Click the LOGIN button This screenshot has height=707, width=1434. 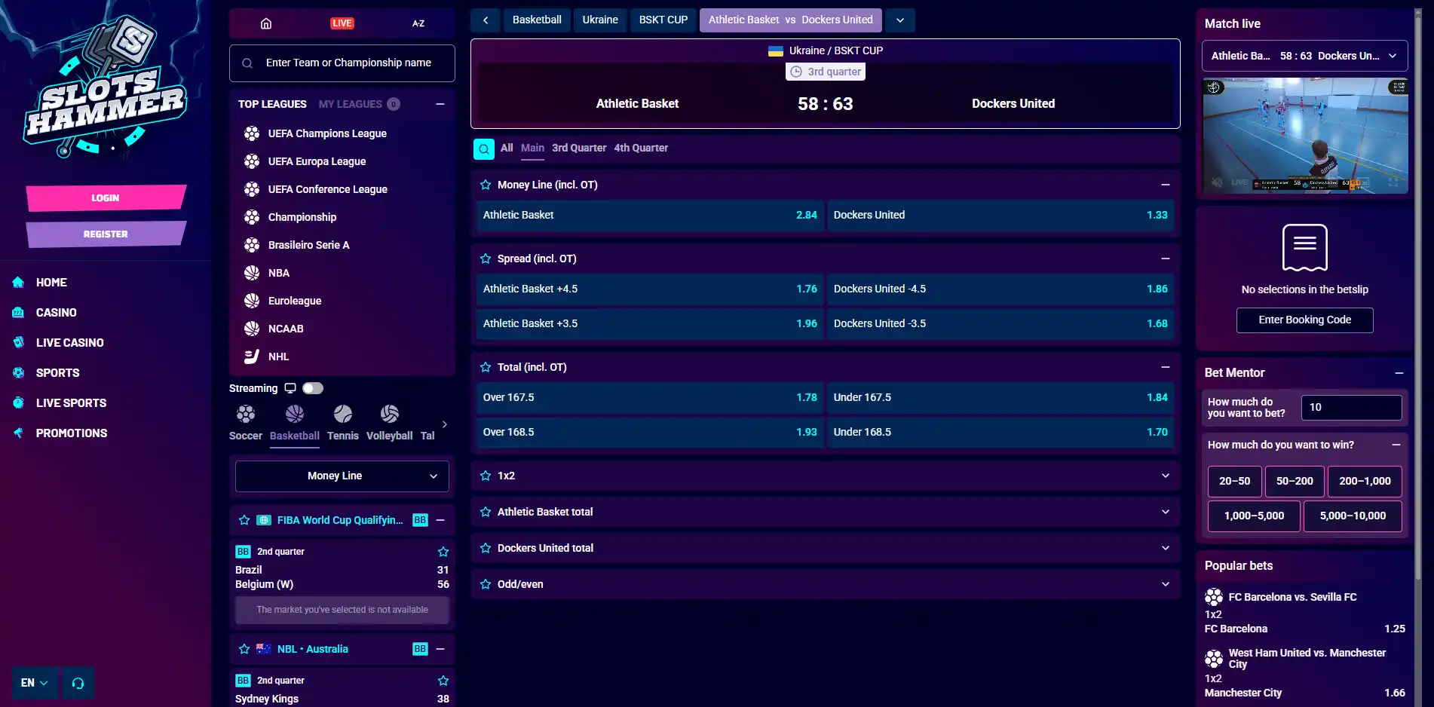(106, 198)
